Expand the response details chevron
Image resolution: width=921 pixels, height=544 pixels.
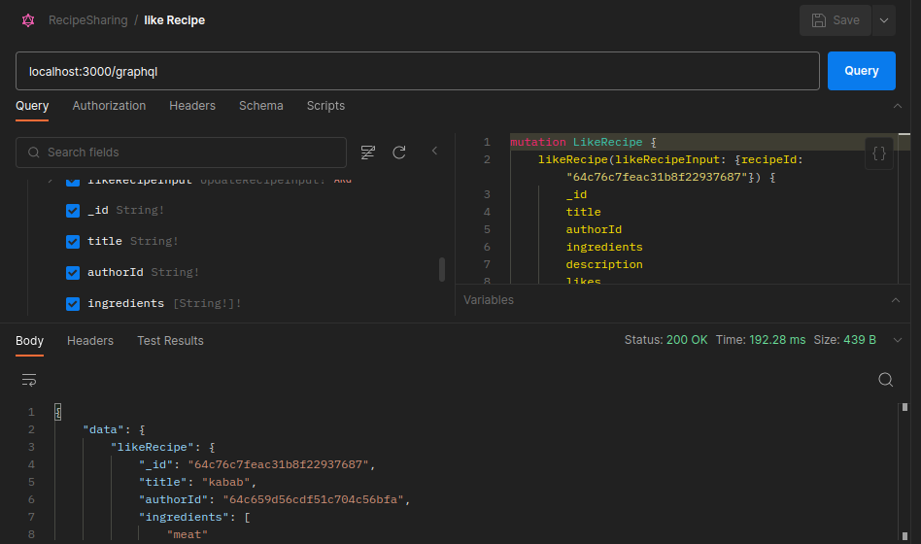897,340
